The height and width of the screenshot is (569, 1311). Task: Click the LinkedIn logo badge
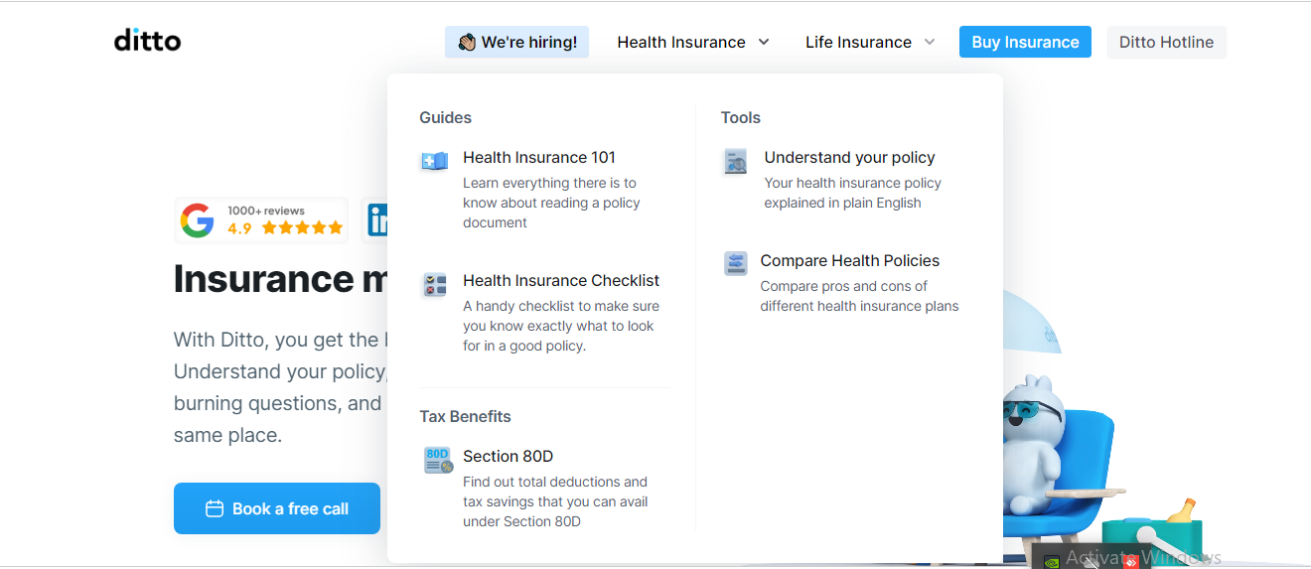pos(377,220)
